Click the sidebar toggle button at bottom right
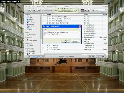The width and height of the screenshot is (124, 93). point(103,57)
